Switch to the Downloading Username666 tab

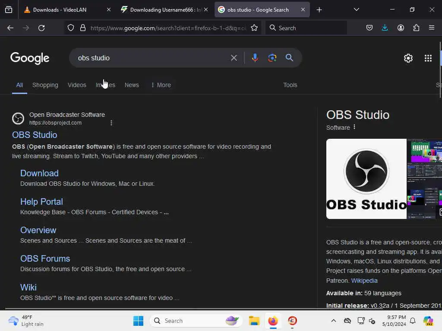pyautogui.click(x=166, y=10)
